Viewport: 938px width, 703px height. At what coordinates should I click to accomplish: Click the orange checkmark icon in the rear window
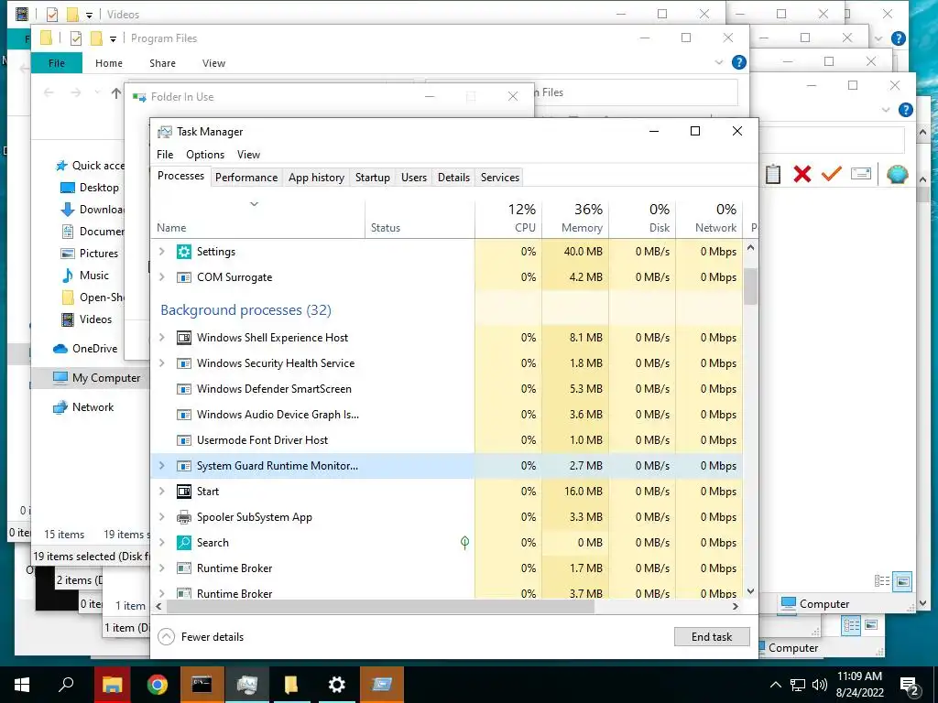832,174
